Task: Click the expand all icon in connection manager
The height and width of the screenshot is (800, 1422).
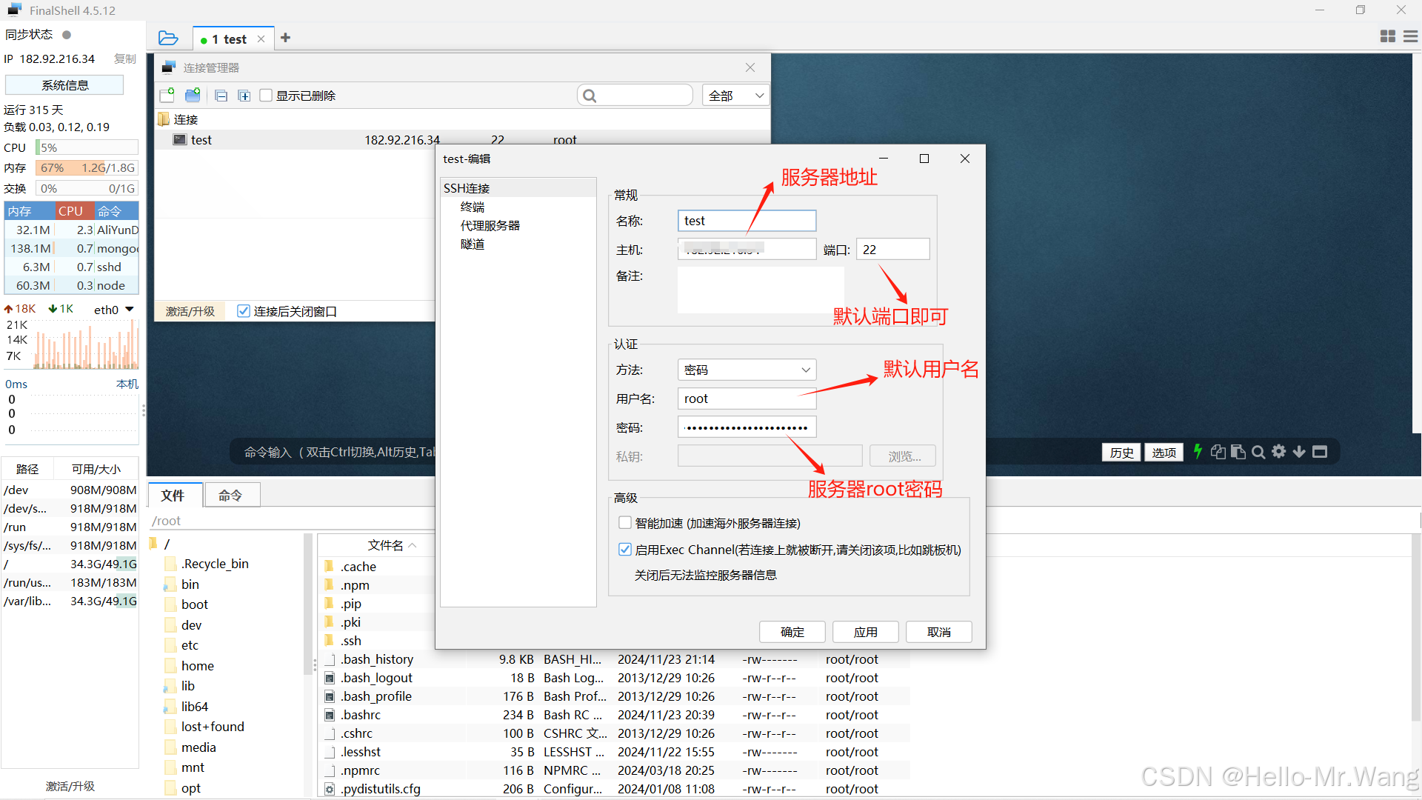Action: [244, 96]
